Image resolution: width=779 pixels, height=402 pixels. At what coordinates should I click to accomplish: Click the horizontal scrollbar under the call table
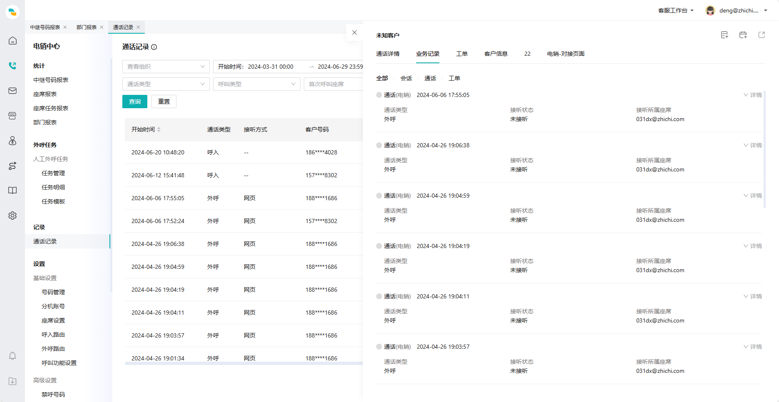click(244, 363)
